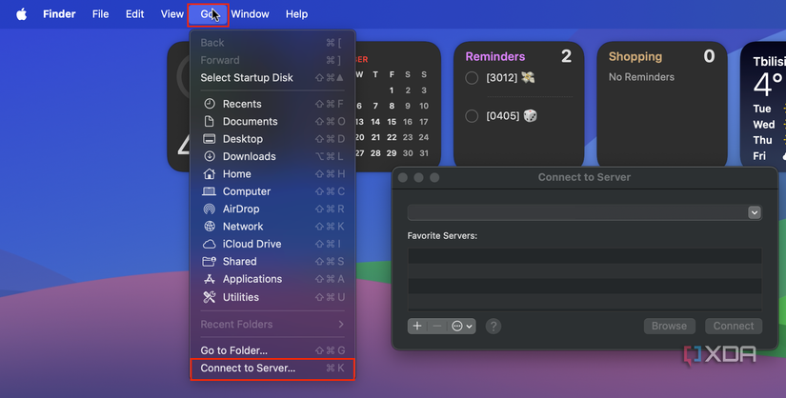Click the Wed forecast row in weather widget
The height and width of the screenshot is (398, 786).
(x=769, y=125)
